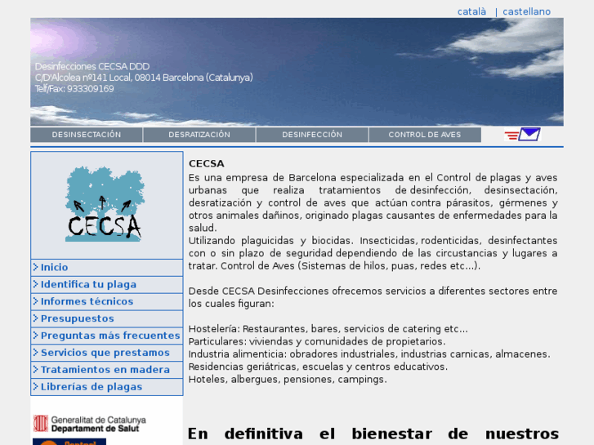This screenshot has width=594, height=445.
Task: Click the Generalitat de Catalunya logo
Action: pos(89,424)
